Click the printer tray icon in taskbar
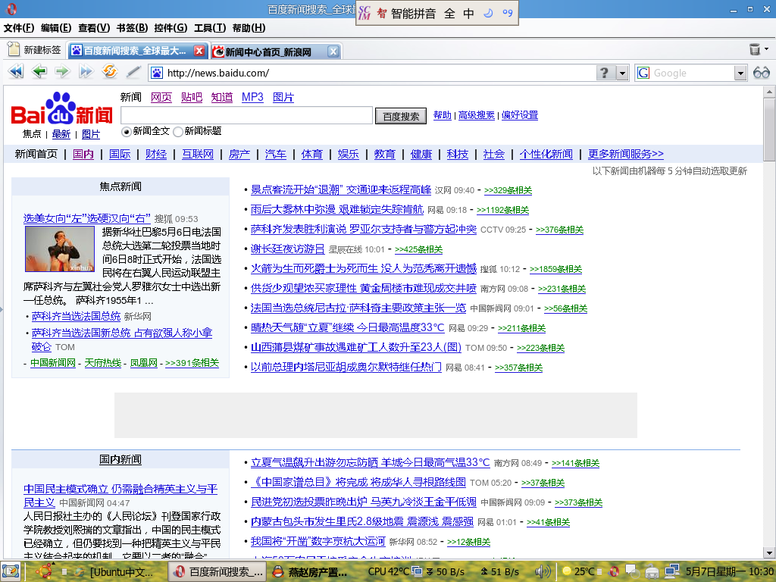Viewport: 776px width, 582px height. [651, 572]
